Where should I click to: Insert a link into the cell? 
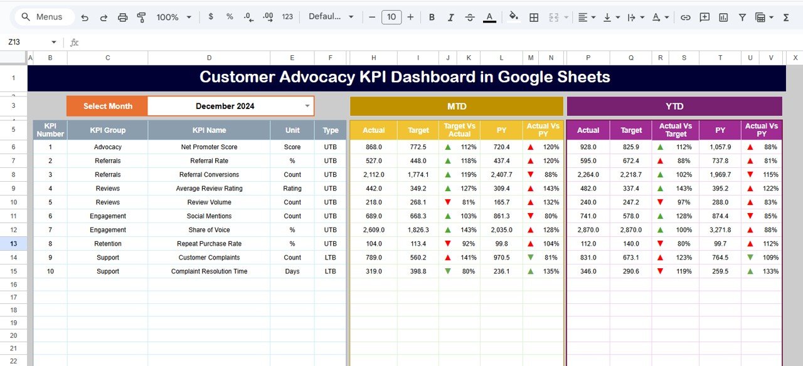click(686, 17)
